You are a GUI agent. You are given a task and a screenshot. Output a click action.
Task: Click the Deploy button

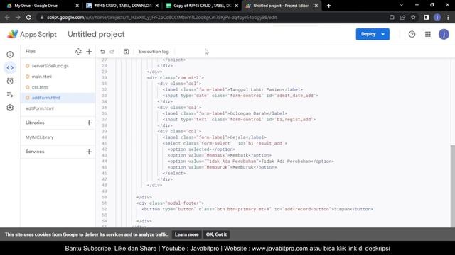tap(368, 34)
